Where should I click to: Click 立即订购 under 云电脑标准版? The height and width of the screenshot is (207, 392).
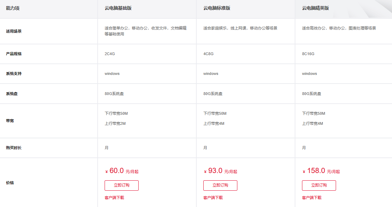click(x=220, y=185)
